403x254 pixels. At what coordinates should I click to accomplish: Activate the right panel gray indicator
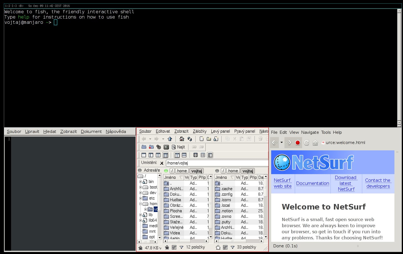pyautogui.click(x=217, y=171)
